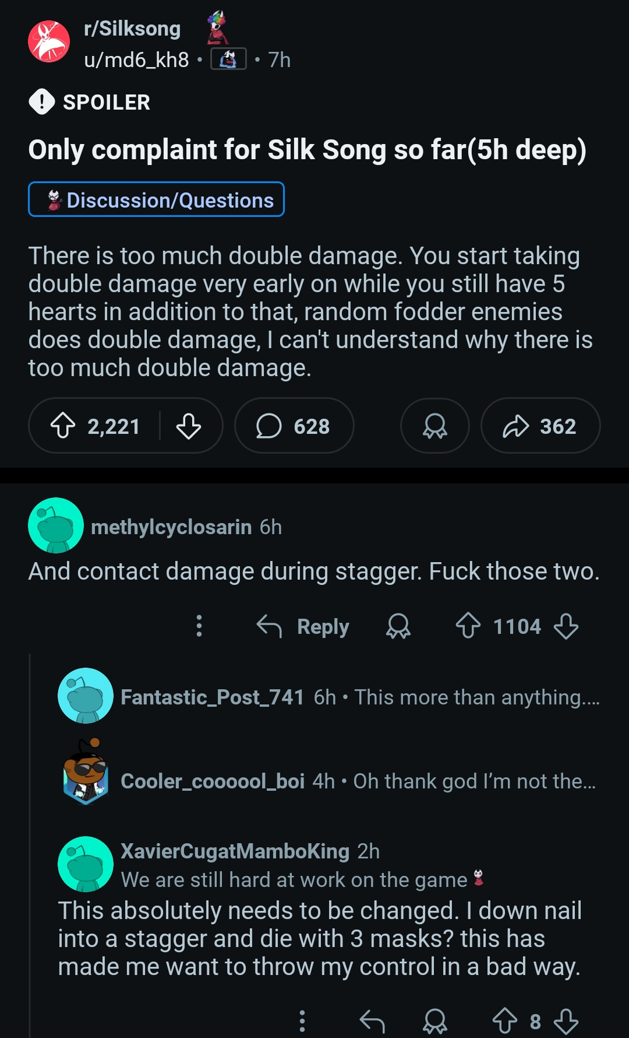The image size is (629, 1038).
Task: Open the r/Silksong subreddit avatar
Action: (x=49, y=41)
